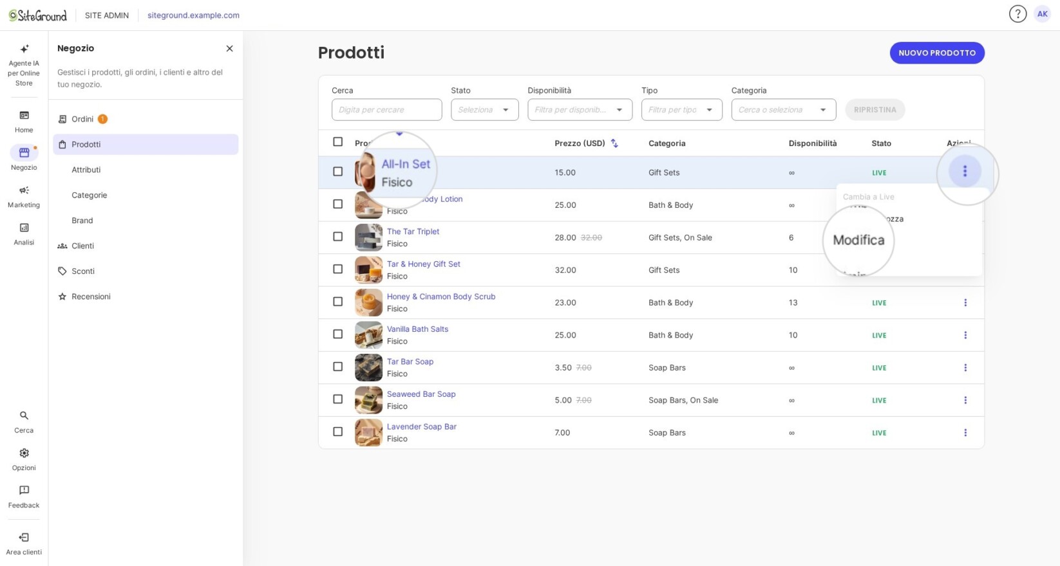Sort by Prezzo (USD) arrows icon

point(614,143)
